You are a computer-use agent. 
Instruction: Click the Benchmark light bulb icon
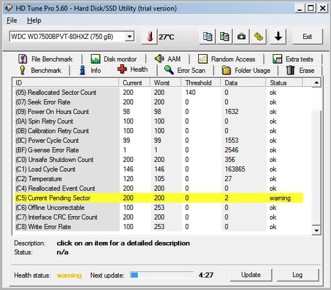click(x=23, y=70)
